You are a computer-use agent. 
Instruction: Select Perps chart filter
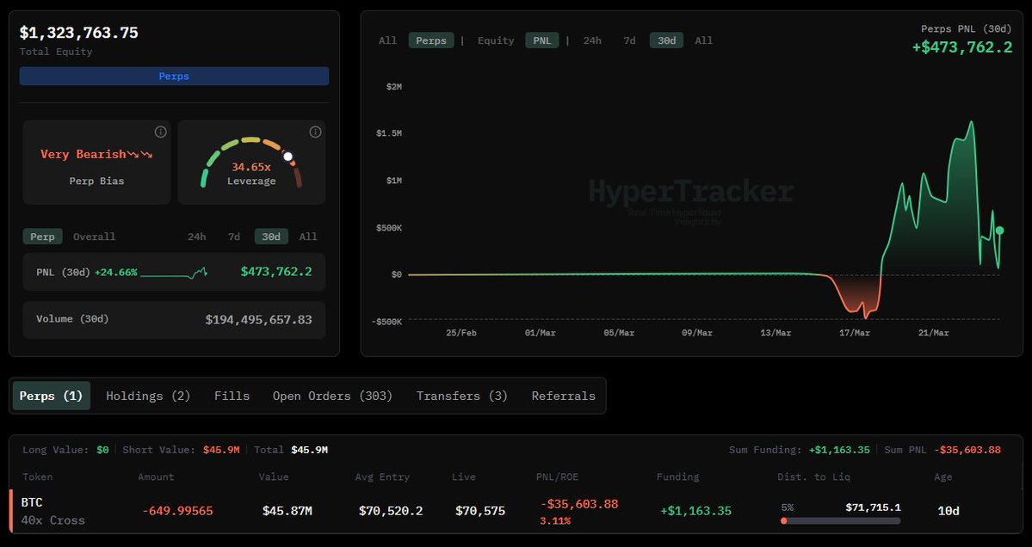(x=431, y=40)
